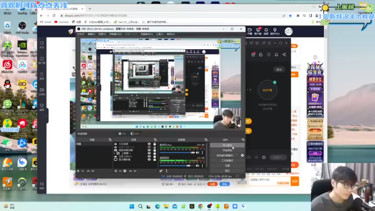The width and height of the screenshot is (375, 211).
Task: Adjust 麦克风/Aux volume slider
Action: click(x=177, y=153)
